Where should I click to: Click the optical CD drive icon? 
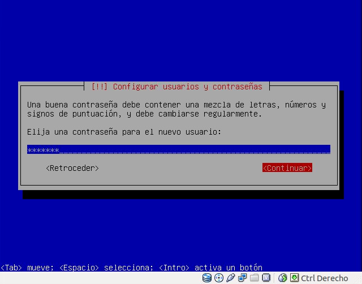click(219, 278)
